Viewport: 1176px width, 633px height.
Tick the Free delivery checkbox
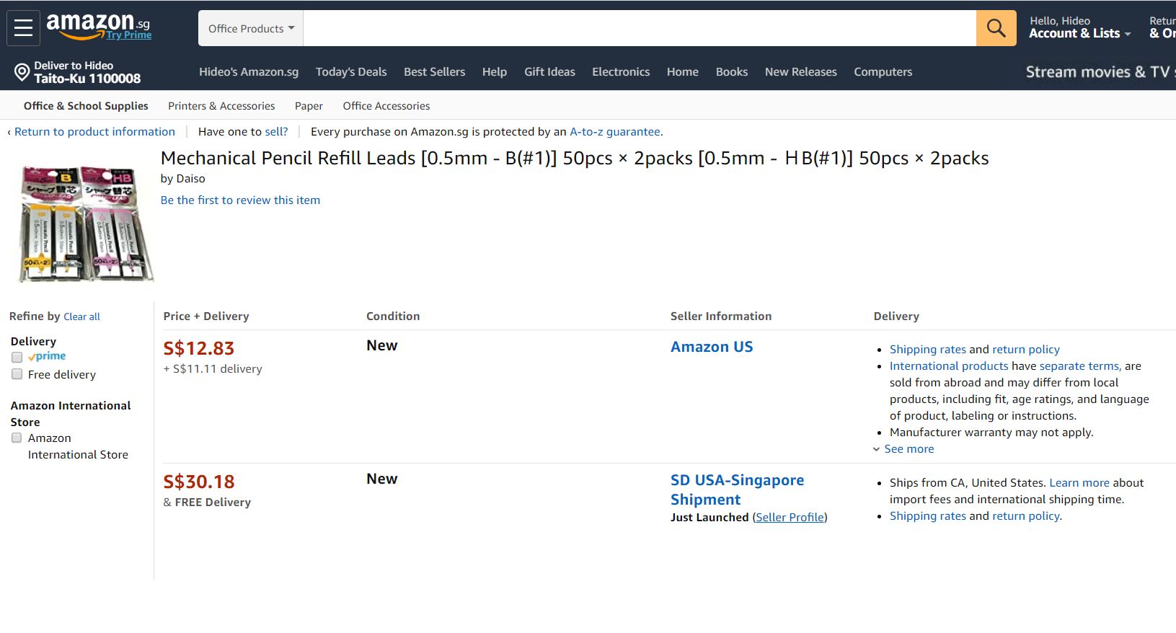pos(17,374)
